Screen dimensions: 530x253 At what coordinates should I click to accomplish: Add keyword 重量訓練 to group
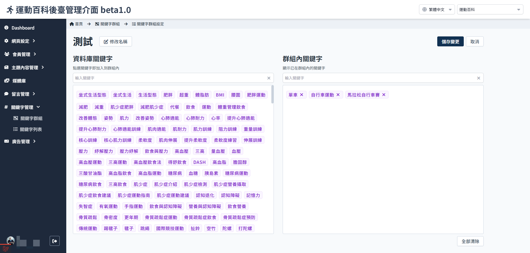pos(253,129)
